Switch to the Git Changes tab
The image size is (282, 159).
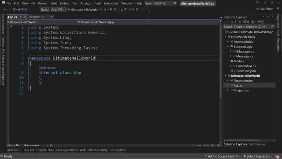(x=257, y=144)
